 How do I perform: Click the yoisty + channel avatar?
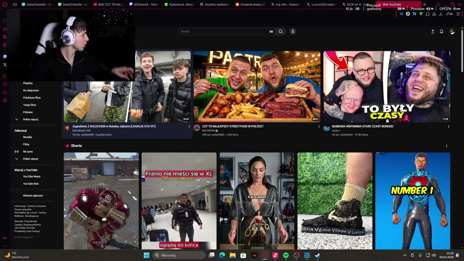point(327,128)
